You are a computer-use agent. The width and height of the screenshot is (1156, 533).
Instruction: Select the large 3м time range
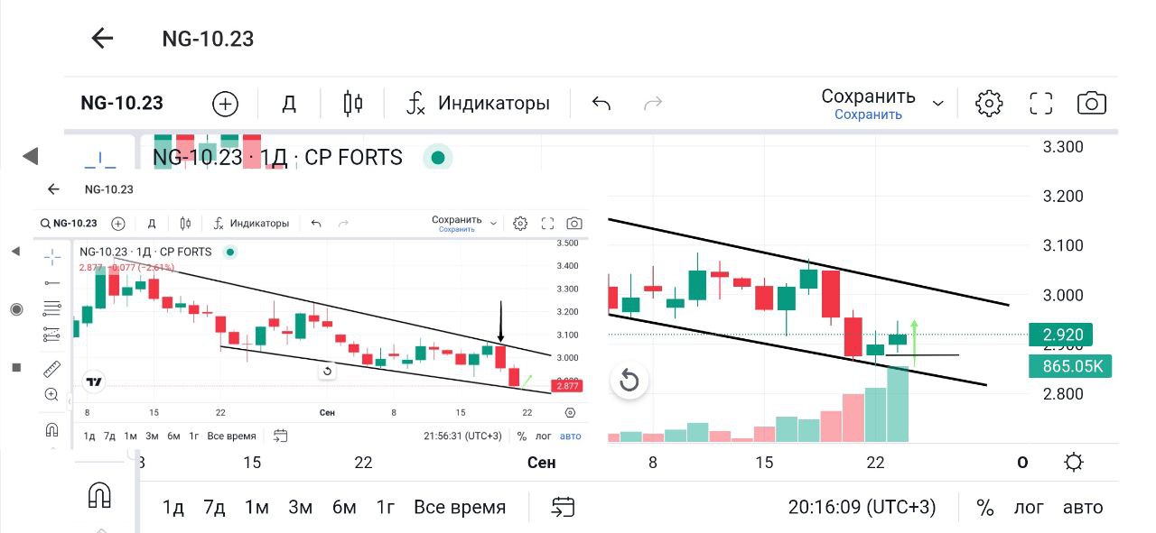(x=300, y=507)
